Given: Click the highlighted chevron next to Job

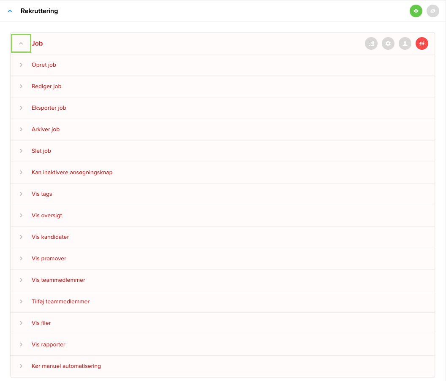Looking at the screenshot, I should 21,43.
